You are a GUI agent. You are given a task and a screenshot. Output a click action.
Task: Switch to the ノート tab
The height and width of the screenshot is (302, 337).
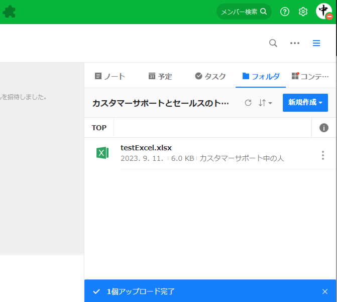pos(110,76)
